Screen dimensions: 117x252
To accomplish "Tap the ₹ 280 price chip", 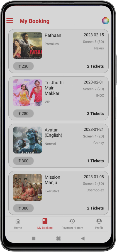I will click(23, 113).
